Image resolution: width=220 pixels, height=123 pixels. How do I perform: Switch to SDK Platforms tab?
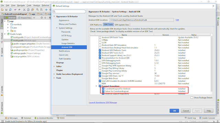[x=96, y=25]
